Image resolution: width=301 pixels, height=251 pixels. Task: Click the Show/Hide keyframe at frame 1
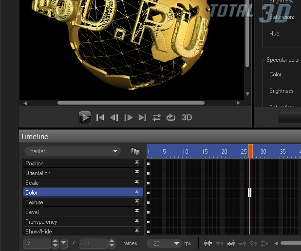(x=148, y=232)
